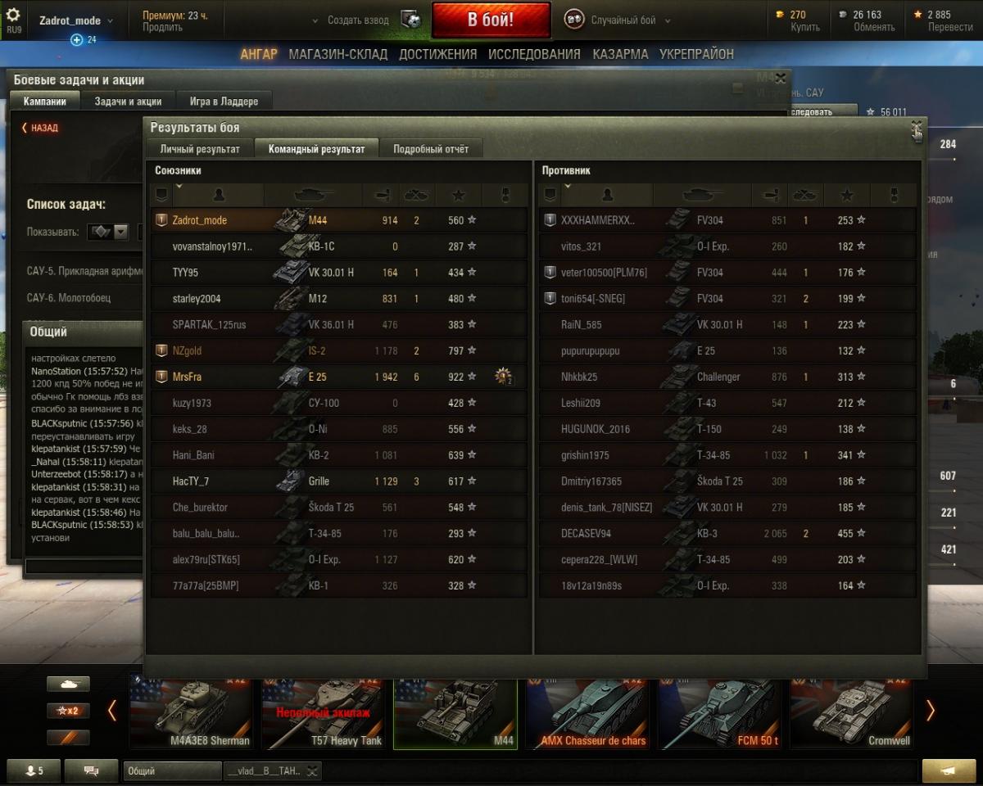This screenshot has width=983, height=786.
Task: Sort allies by damage column icon
Action: pos(381,194)
